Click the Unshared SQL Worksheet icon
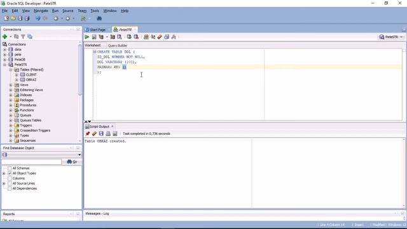Screen dimensions: 407x229 [x=146, y=37]
